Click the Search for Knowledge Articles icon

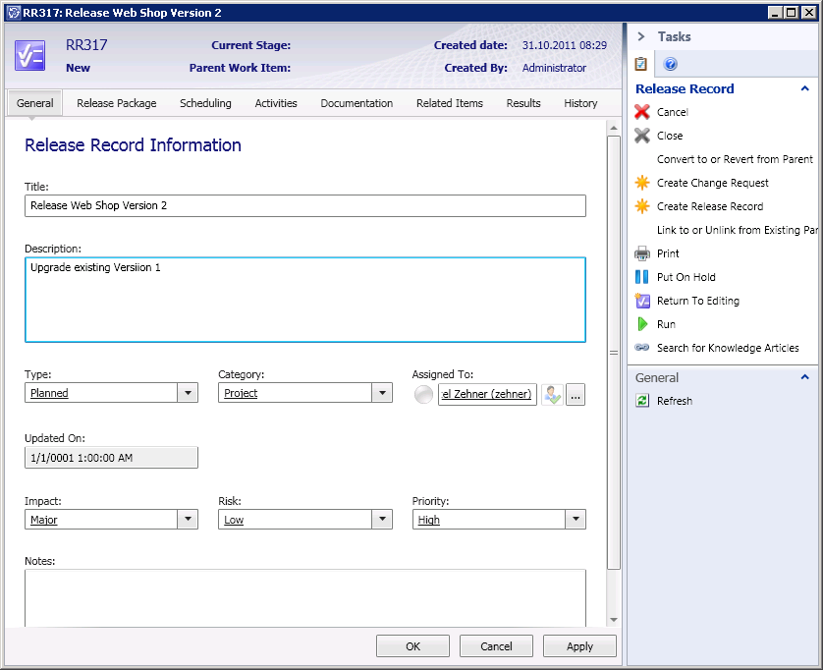click(642, 348)
